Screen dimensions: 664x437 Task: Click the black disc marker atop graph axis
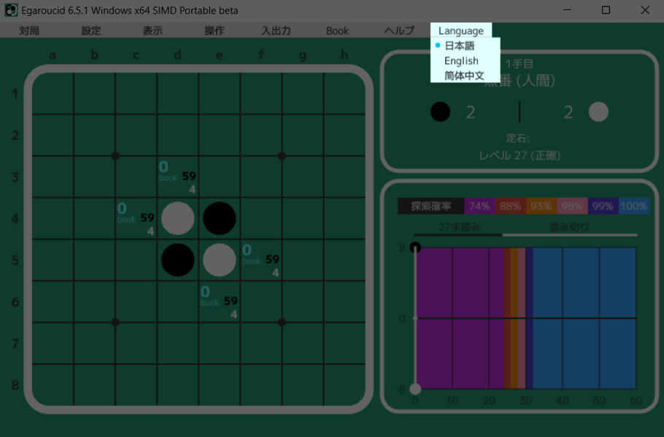pyautogui.click(x=415, y=248)
